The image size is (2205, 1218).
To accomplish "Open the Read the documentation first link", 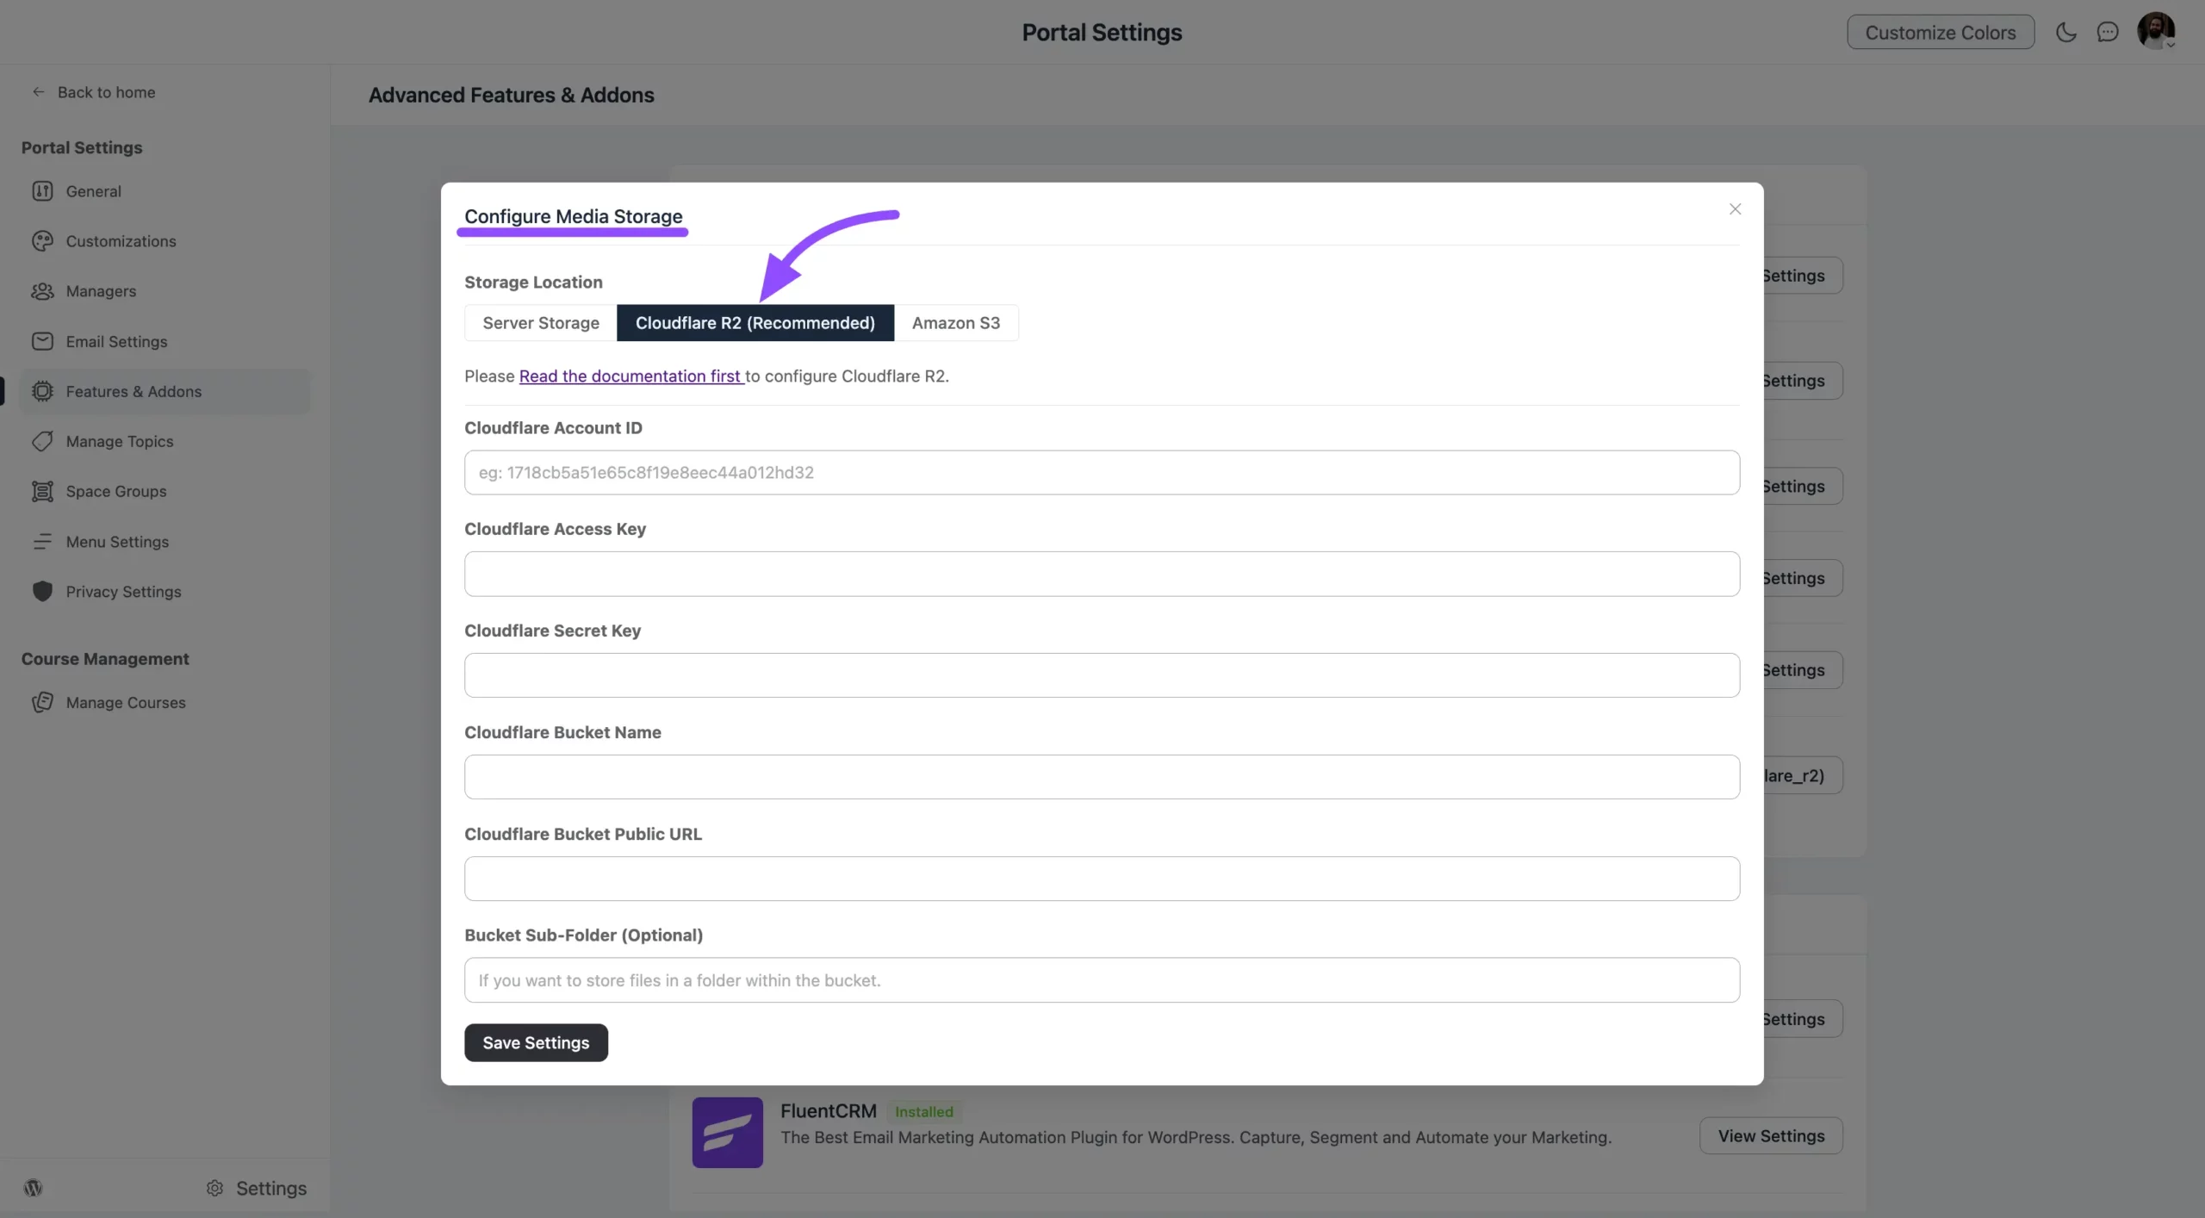I will click(x=630, y=376).
